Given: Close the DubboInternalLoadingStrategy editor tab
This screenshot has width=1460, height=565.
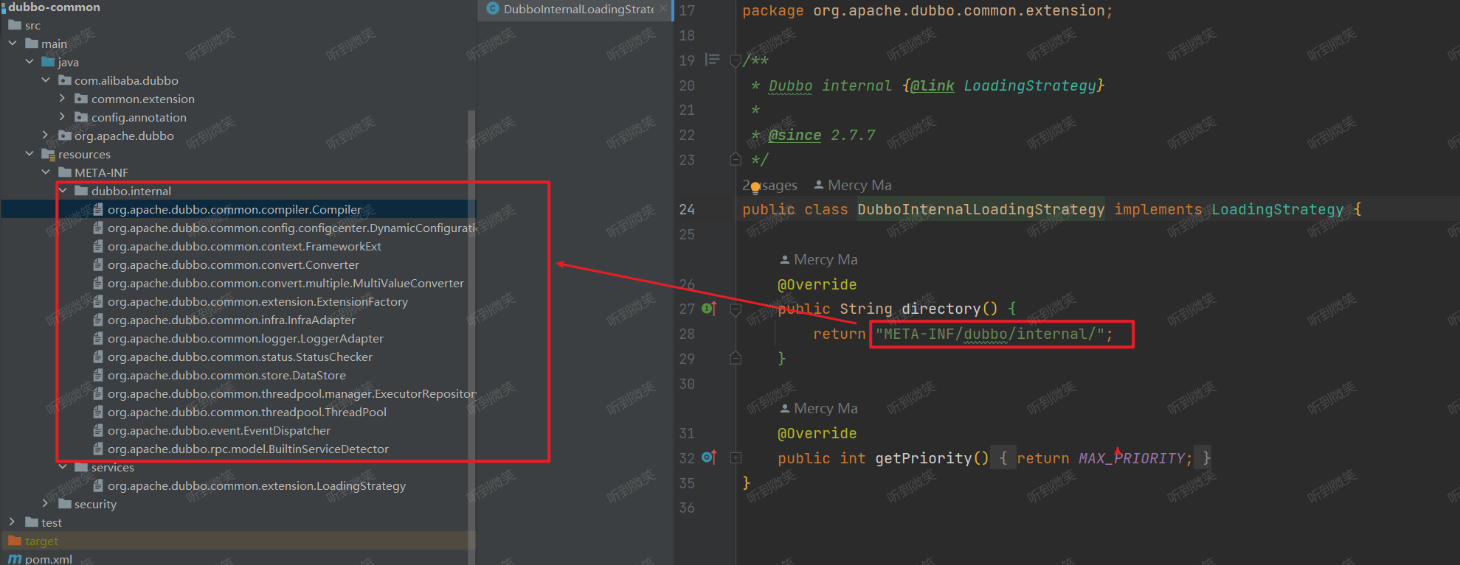Looking at the screenshot, I should [x=663, y=9].
